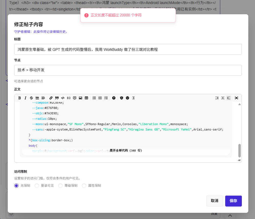The height and width of the screenshot is (219, 255).
Task: Click the shield icon in the editor toolbar
Action: [122, 98]
